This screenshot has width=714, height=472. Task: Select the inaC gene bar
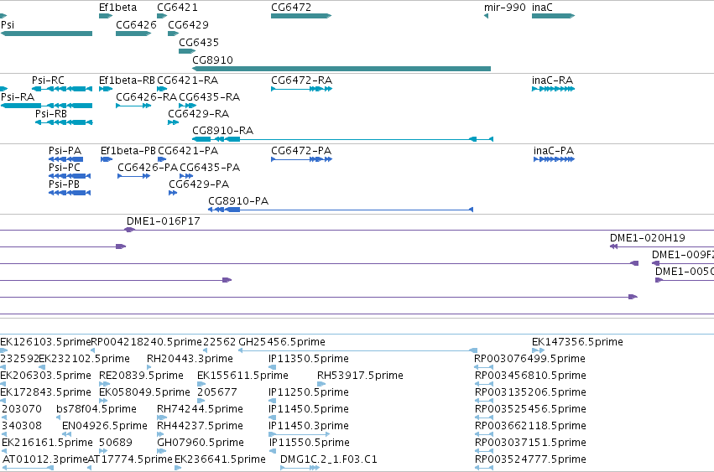(553, 16)
